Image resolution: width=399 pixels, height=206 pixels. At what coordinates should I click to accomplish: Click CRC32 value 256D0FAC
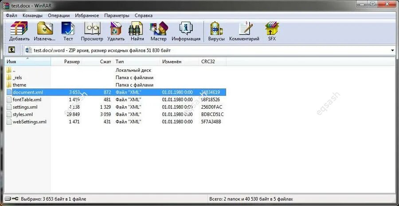click(x=211, y=107)
